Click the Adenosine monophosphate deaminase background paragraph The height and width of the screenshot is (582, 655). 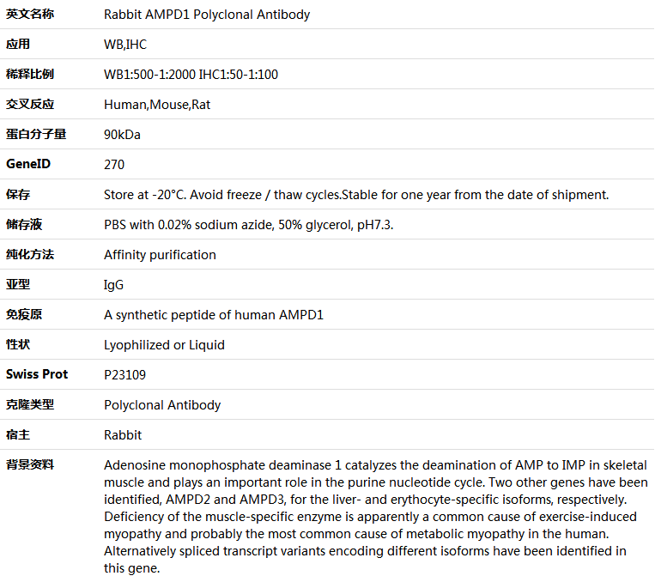[x=375, y=517]
